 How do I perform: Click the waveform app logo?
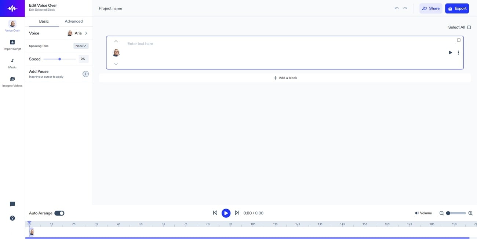tap(12, 8)
